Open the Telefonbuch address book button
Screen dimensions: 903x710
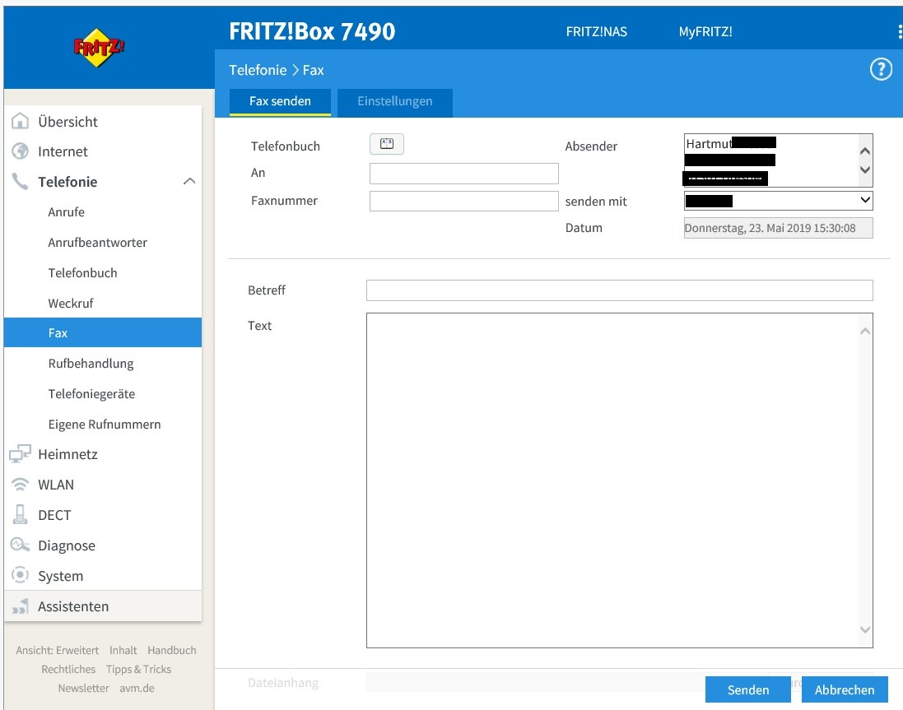[386, 144]
